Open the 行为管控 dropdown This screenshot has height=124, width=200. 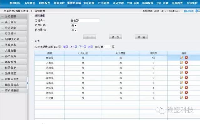click(74, 30)
